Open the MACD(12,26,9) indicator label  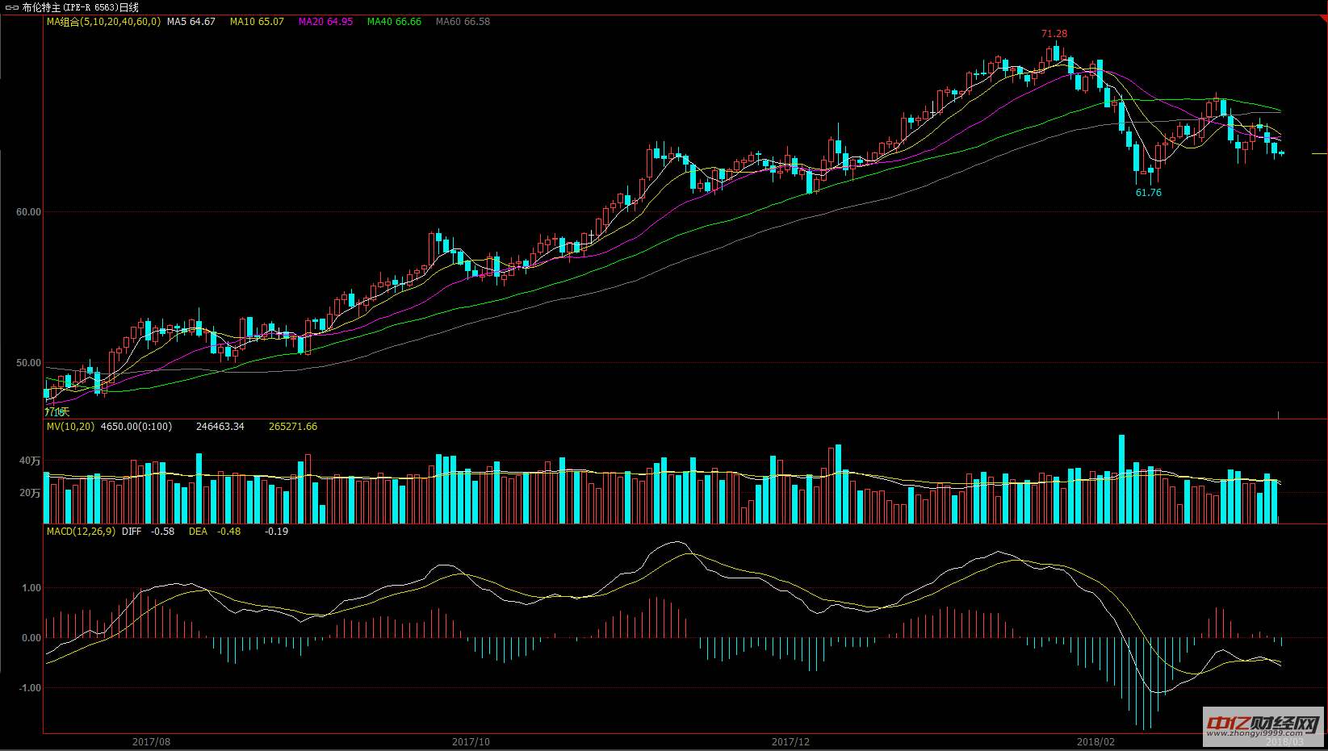click(81, 532)
